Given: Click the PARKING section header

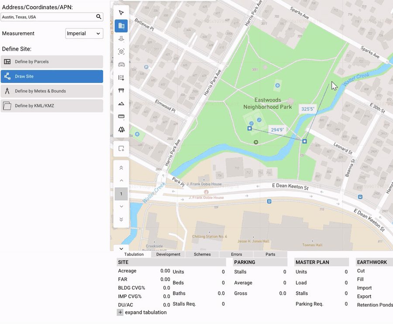Looking at the screenshot, I should [x=260, y=262].
